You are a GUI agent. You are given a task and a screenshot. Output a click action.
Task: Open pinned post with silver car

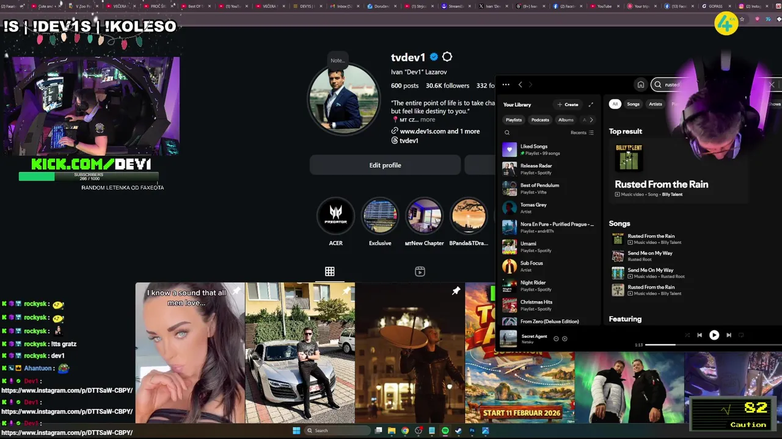[x=300, y=352]
